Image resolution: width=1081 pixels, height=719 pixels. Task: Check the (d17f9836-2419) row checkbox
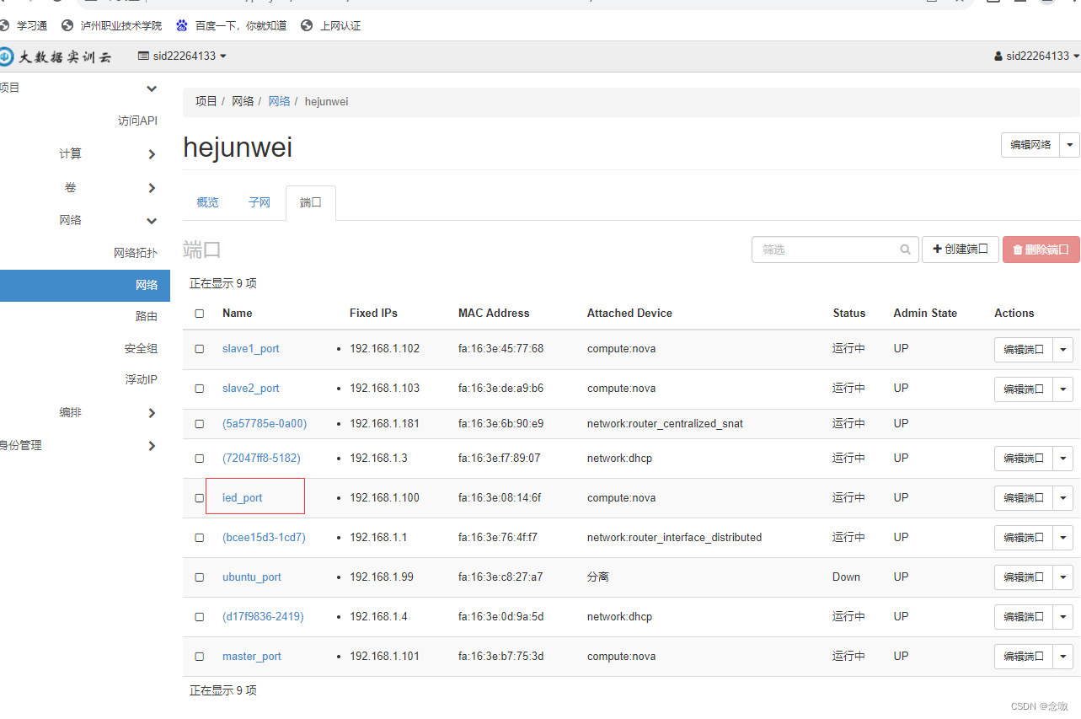point(200,617)
